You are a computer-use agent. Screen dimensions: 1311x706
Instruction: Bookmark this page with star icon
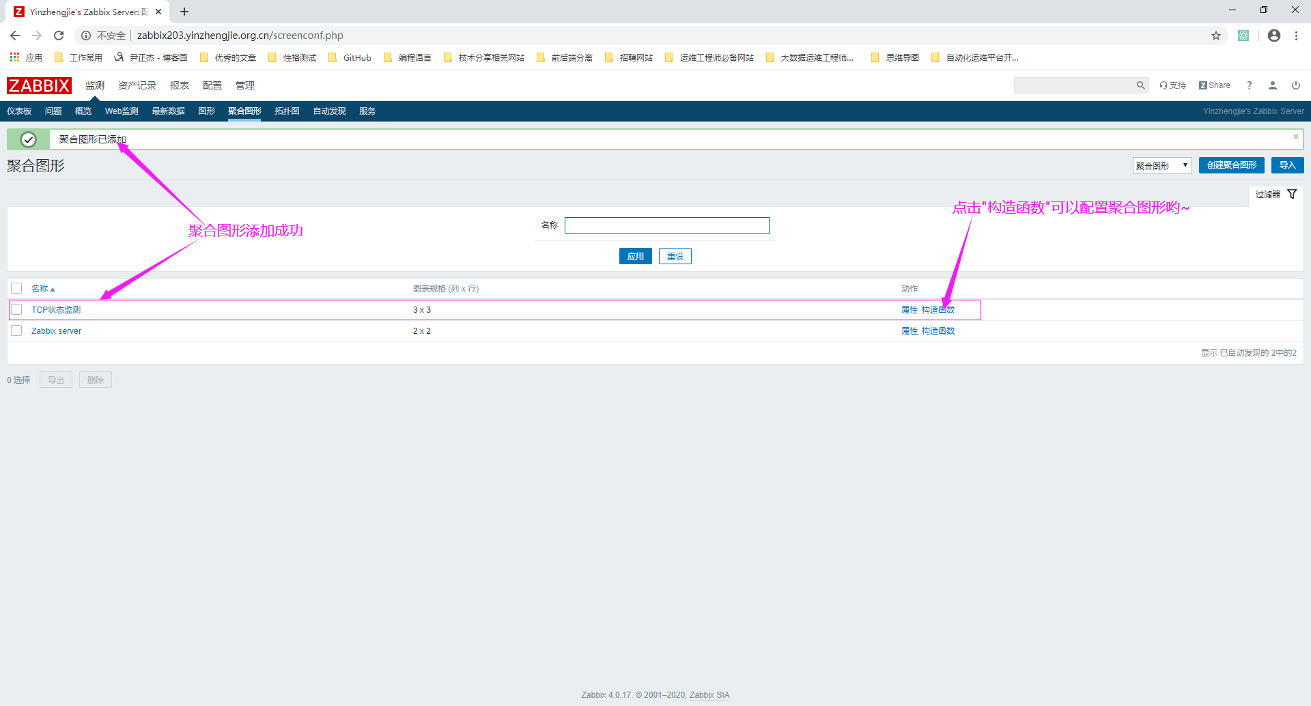[x=1216, y=36]
